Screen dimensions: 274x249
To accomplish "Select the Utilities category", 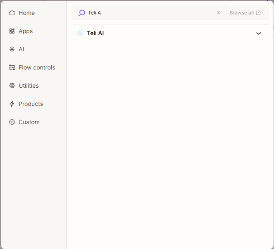I will [24, 86].
